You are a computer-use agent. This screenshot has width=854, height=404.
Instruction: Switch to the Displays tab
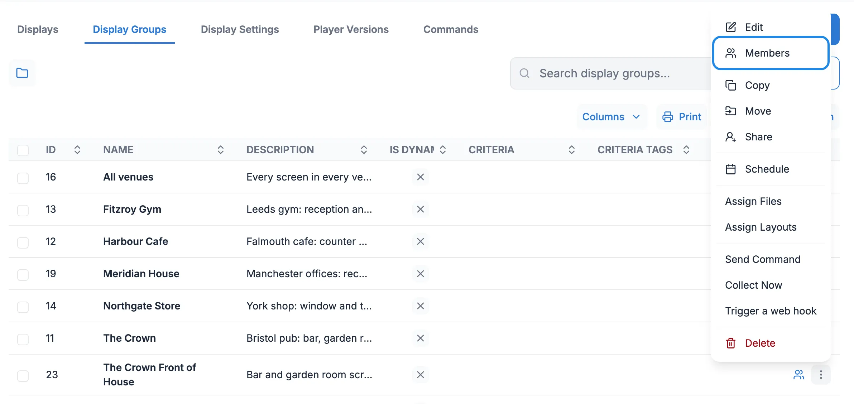point(38,29)
